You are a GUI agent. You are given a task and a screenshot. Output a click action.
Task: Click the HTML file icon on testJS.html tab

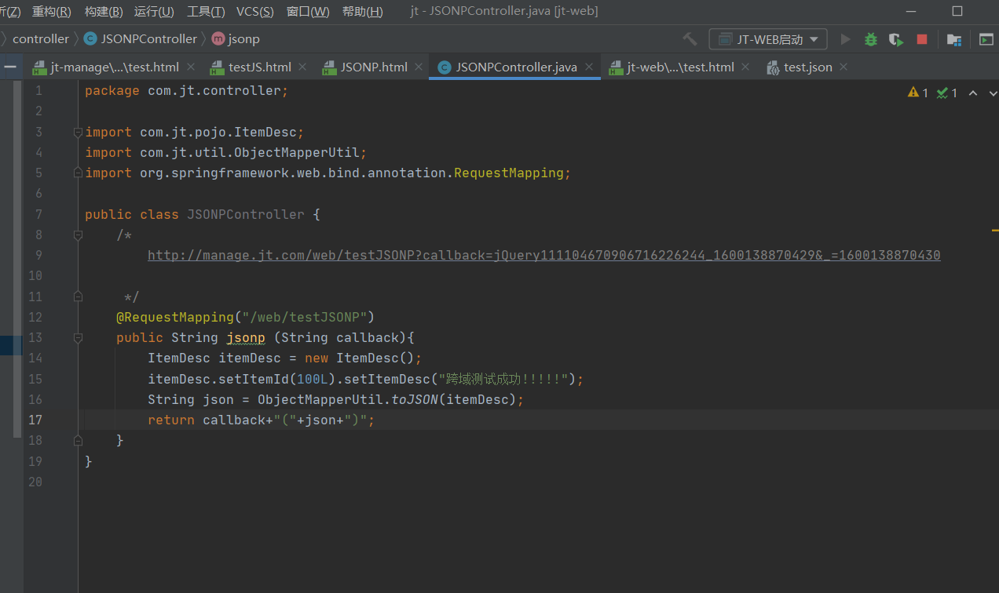point(217,67)
